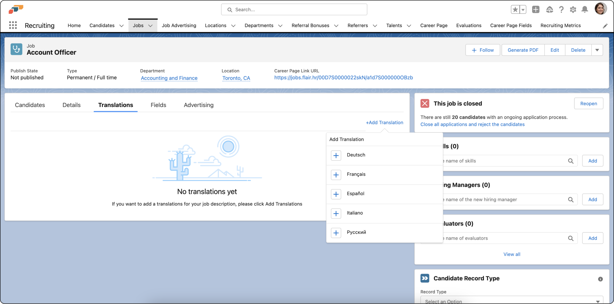Click the notifications bell icon
Viewport: 614px width, 304px height.
click(x=585, y=10)
